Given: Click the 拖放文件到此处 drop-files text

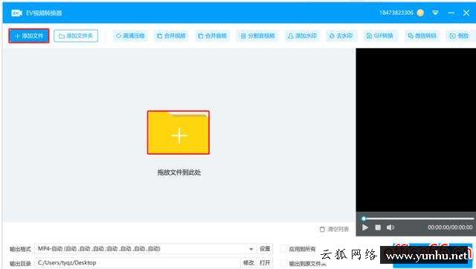Looking at the screenshot, I should coord(179,172).
